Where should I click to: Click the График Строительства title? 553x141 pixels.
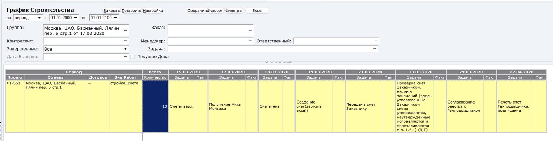[40, 10]
